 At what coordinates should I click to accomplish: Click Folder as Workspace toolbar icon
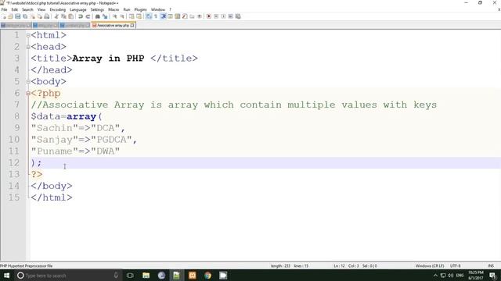click(192, 16)
